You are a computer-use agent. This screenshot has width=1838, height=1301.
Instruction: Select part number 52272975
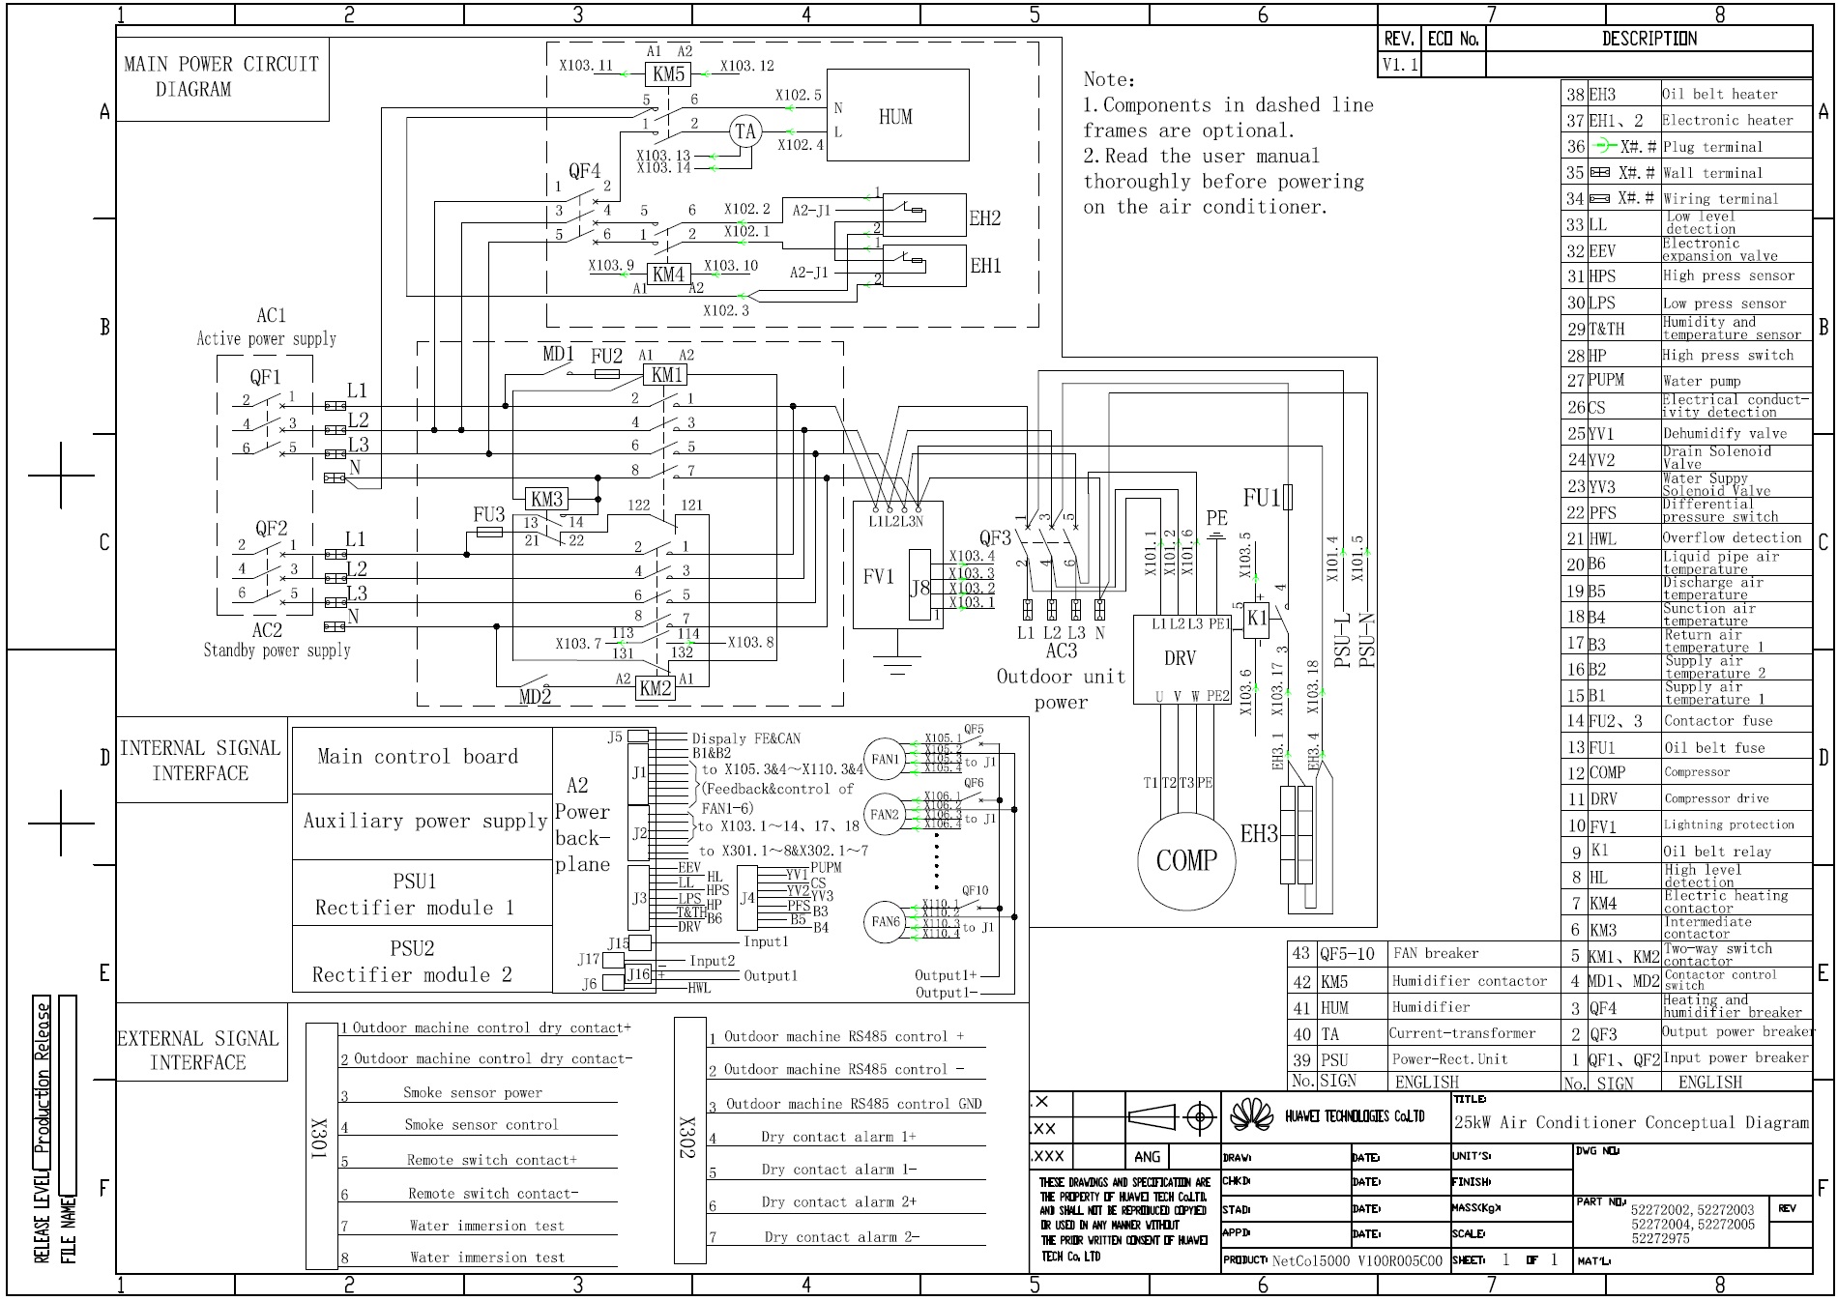pos(1661,1238)
